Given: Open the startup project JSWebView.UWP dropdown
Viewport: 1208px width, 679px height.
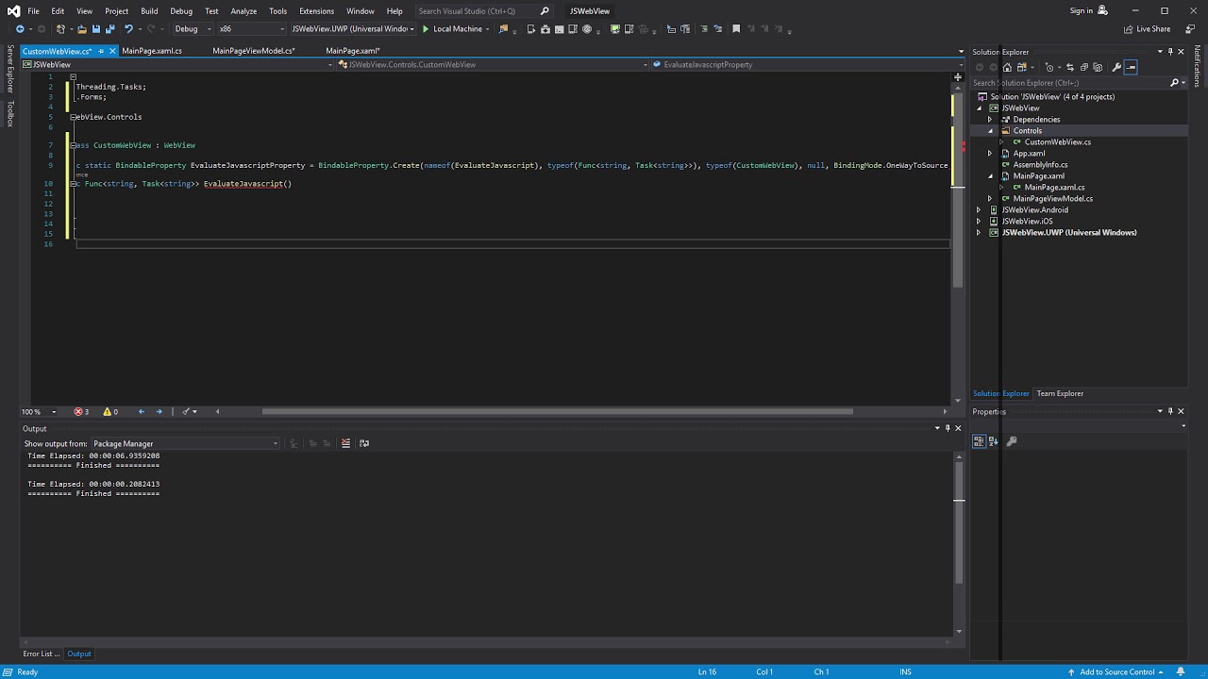Looking at the screenshot, I should coord(352,29).
